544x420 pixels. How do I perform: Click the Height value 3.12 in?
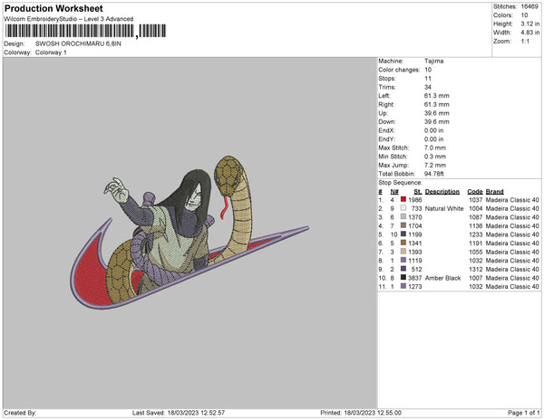530,24
